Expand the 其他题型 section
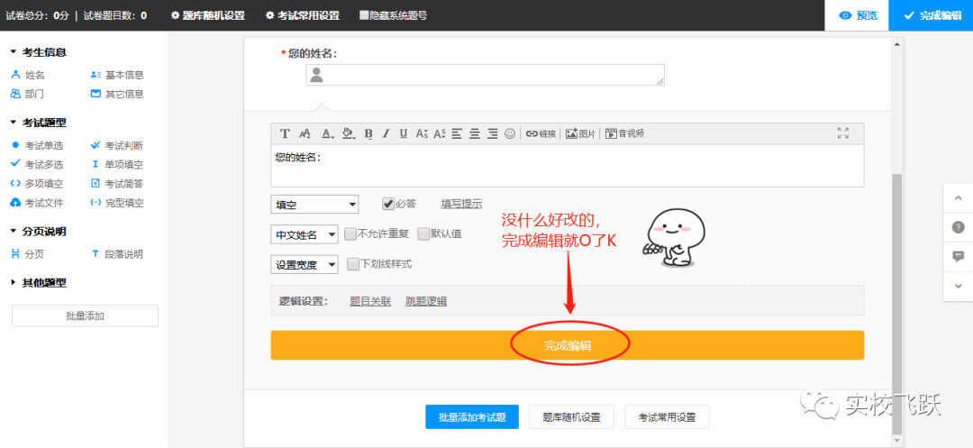This screenshot has width=973, height=448. pyautogui.click(x=39, y=283)
